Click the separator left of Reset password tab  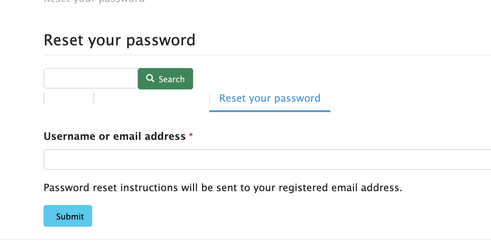[x=210, y=98]
